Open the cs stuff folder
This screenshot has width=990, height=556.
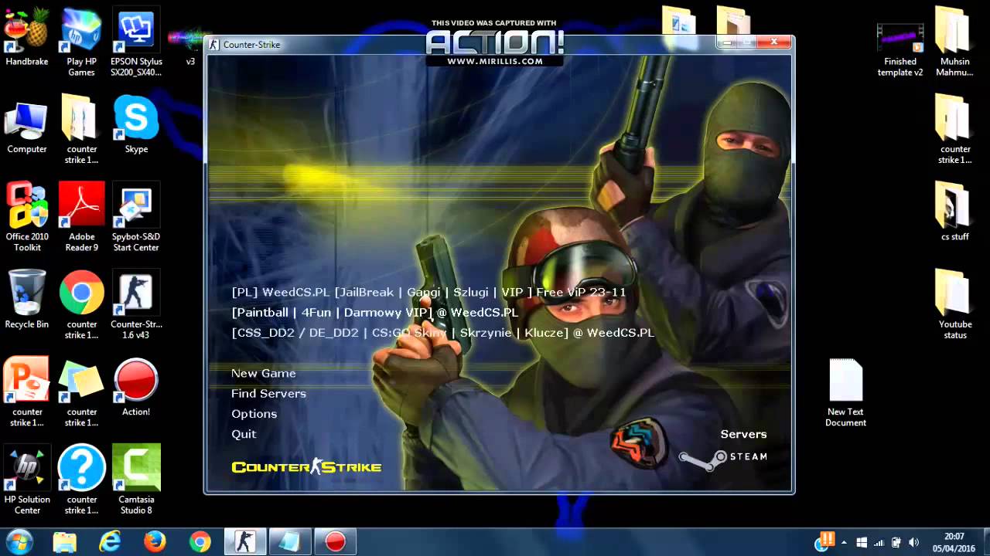coord(955,212)
